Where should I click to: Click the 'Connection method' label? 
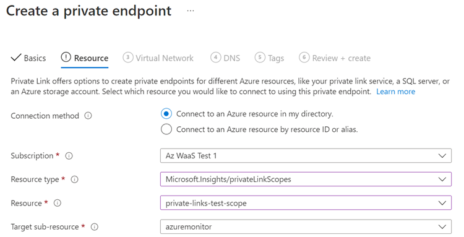(45, 116)
